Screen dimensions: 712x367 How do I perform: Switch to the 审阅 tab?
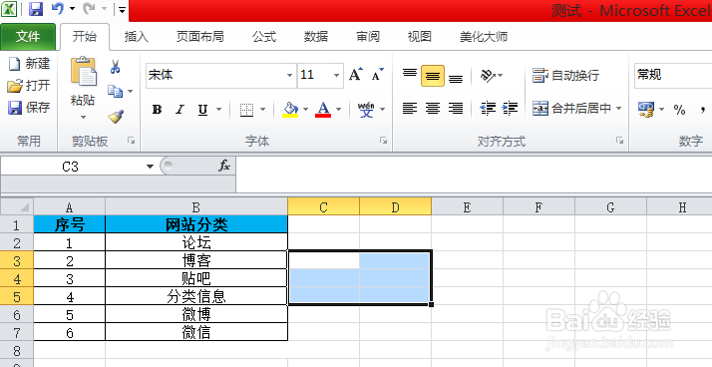[368, 36]
